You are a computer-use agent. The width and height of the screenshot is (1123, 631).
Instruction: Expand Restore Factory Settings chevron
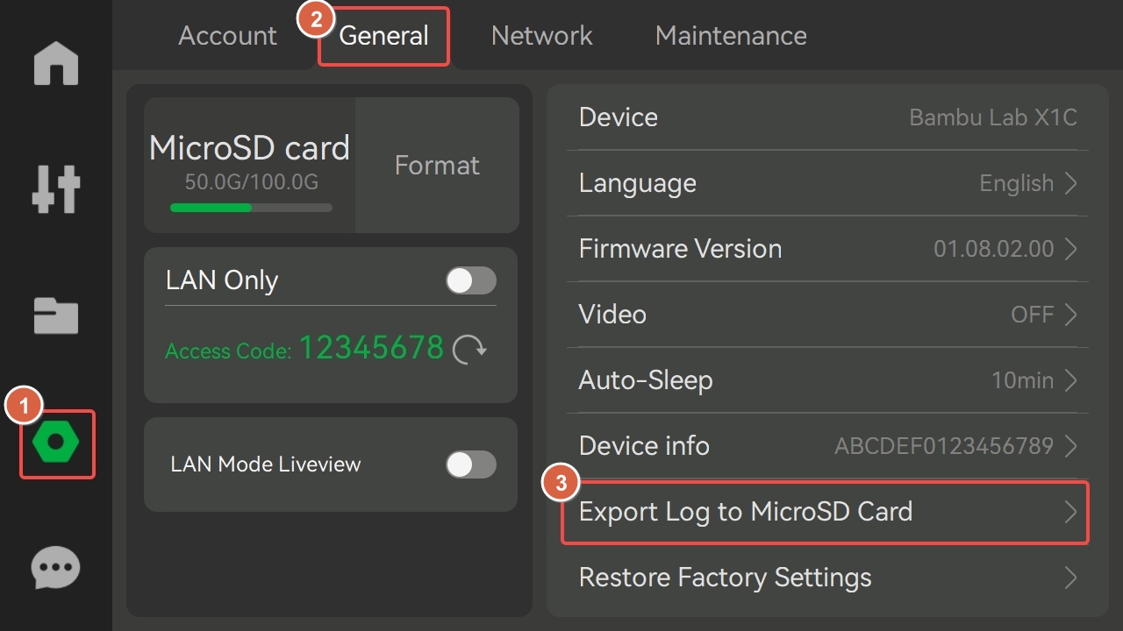1070,578
